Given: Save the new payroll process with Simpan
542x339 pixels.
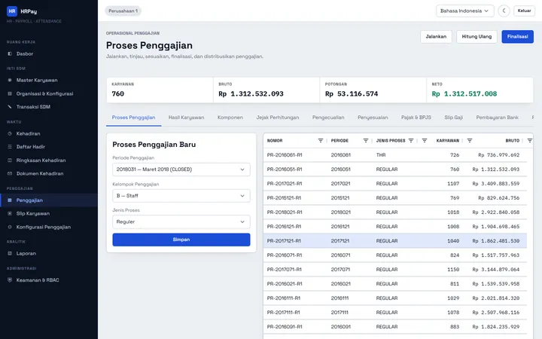Looking at the screenshot, I should [181, 240].
